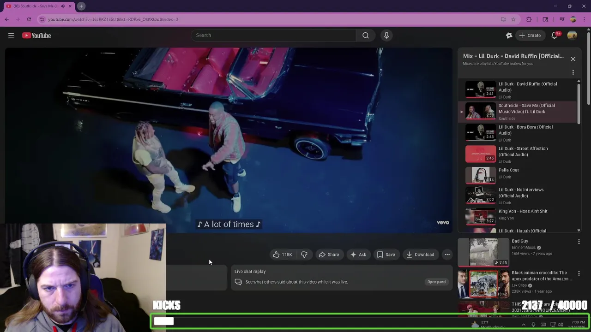Play Lil Durk - Bora Bora from mix
The image size is (591, 332).
click(x=518, y=133)
